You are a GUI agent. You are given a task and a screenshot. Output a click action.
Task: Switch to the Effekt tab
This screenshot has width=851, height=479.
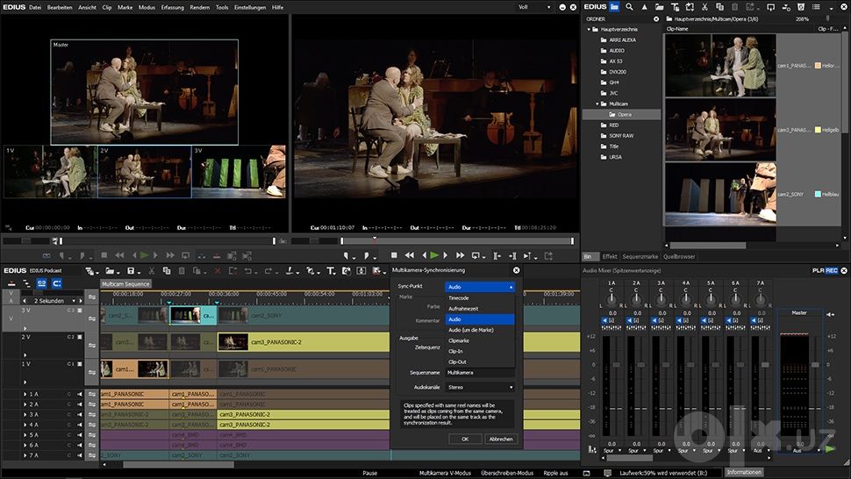coord(610,256)
